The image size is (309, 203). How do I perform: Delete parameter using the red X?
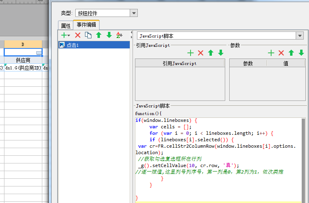pyautogui.click(x=281, y=53)
